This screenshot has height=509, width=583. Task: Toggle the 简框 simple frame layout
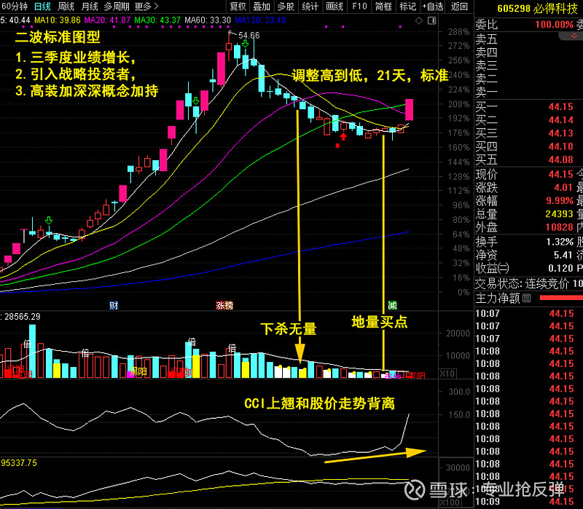point(383,7)
